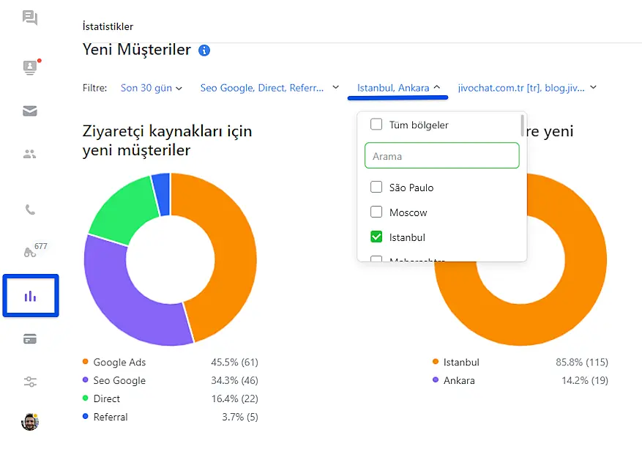
Task: Check the Tüm bölgeler checkbox
Action: pos(376,125)
